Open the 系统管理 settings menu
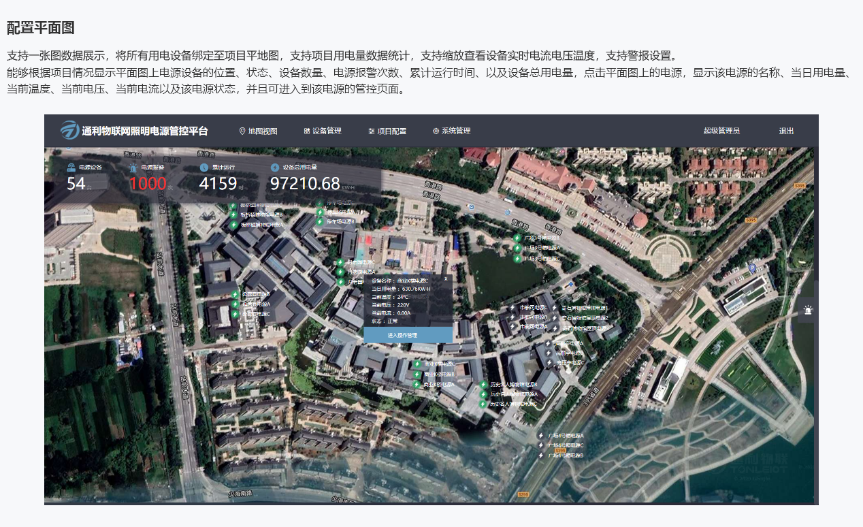 pyautogui.click(x=451, y=131)
